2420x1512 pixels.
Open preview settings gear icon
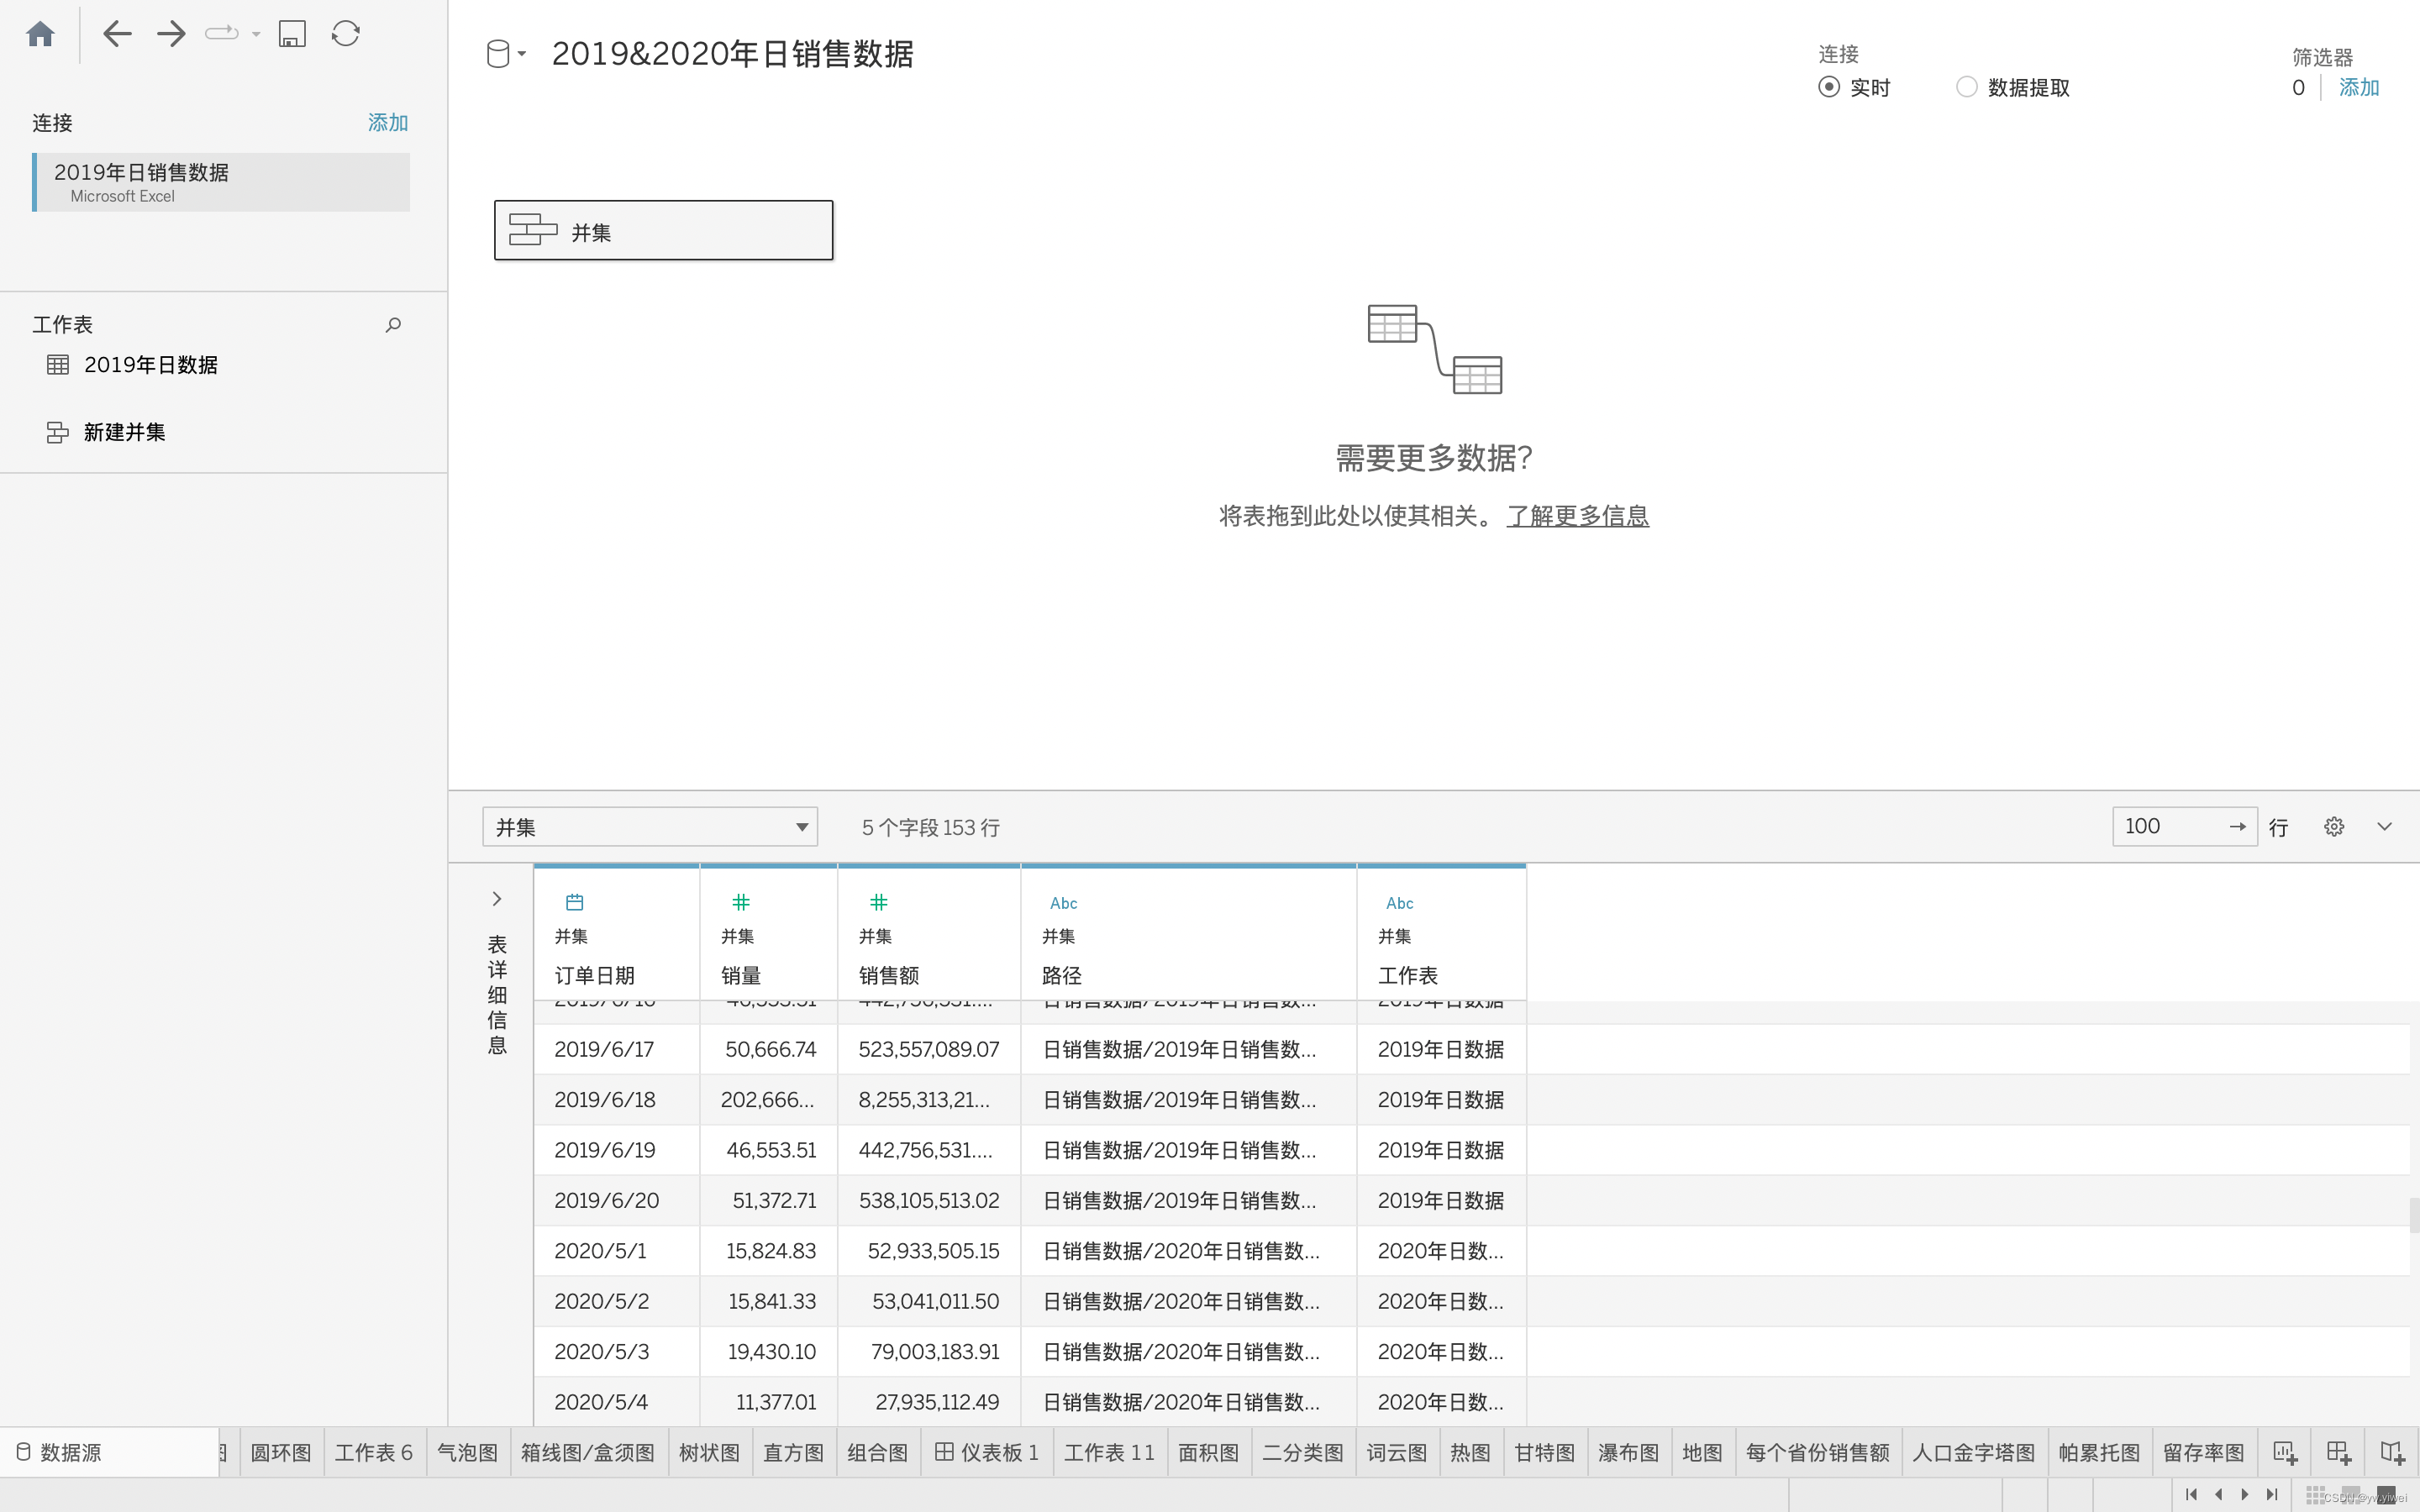point(2334,827)
